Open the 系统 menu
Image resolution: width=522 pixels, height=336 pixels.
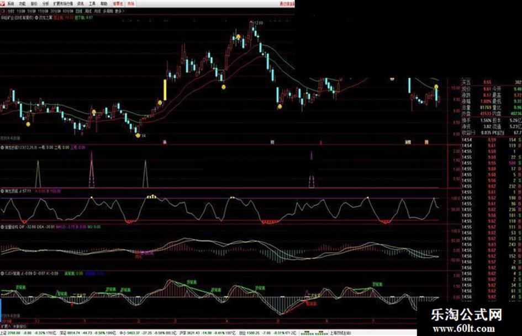[x=10, y=4]
